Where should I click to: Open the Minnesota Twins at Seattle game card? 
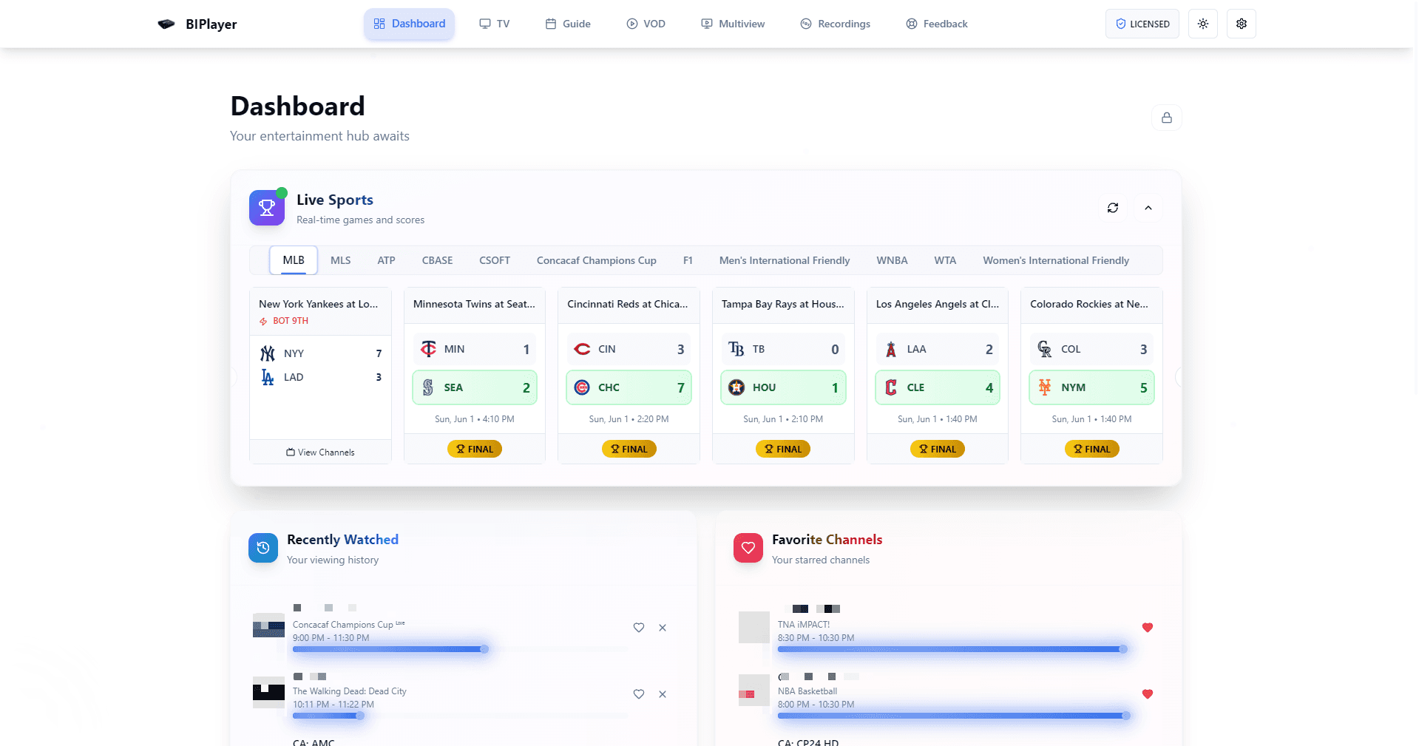pos(474,304)
